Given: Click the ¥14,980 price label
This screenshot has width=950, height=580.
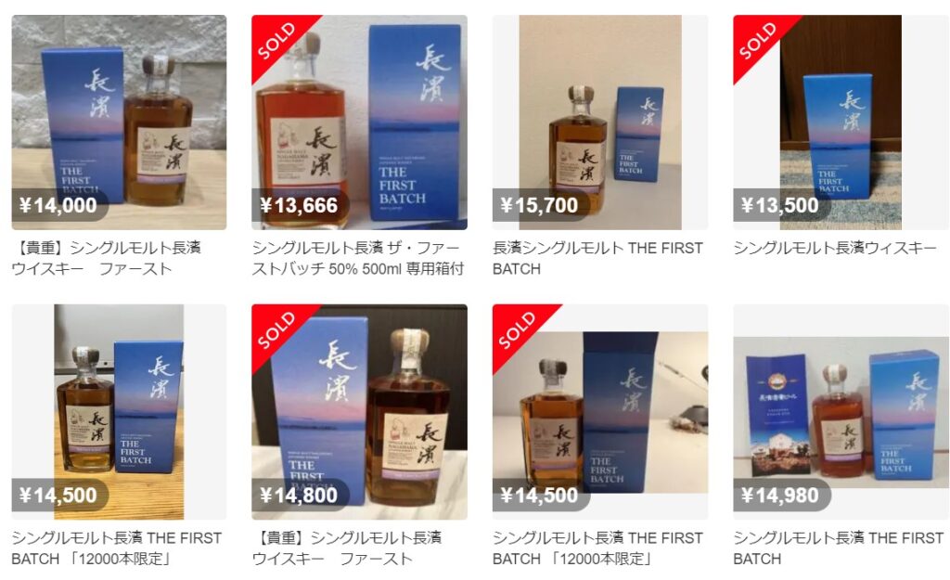Looking at the screenshot, I should (x=781, y=495).
